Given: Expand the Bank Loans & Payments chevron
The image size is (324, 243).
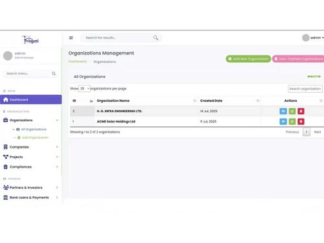Looking at the screenshot, I should (57, 197).
